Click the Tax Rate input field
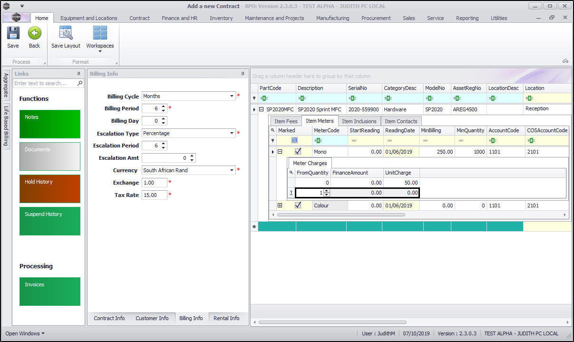This screenshot has height=342, width=574. click(x=154, y=195)
